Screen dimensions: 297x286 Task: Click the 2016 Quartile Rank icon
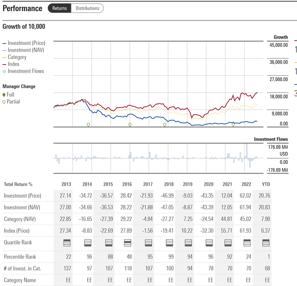point(127,242)
